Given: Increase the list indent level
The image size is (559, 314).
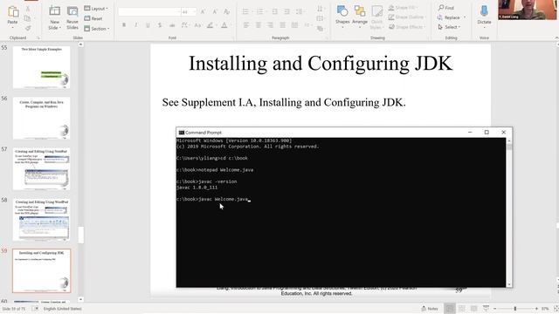Looking at the screenshot, I should 287,11.
